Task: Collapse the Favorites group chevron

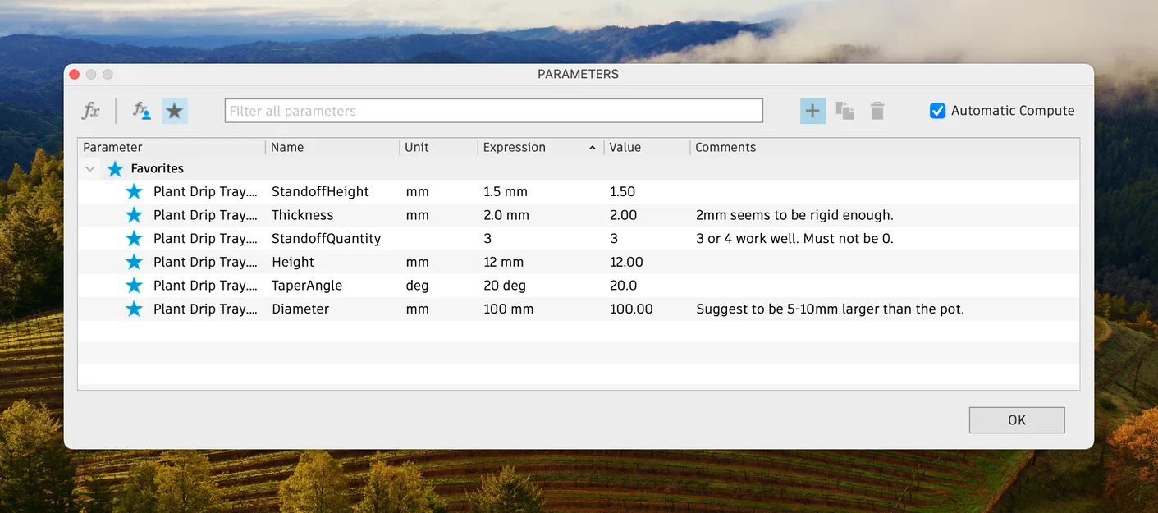Action: [x=89, y=168]
